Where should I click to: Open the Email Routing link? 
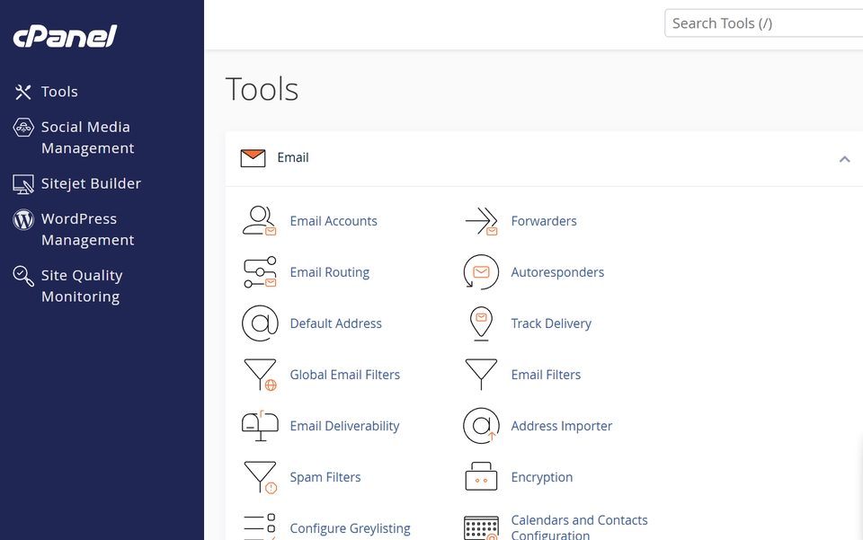tap(330, 272)
